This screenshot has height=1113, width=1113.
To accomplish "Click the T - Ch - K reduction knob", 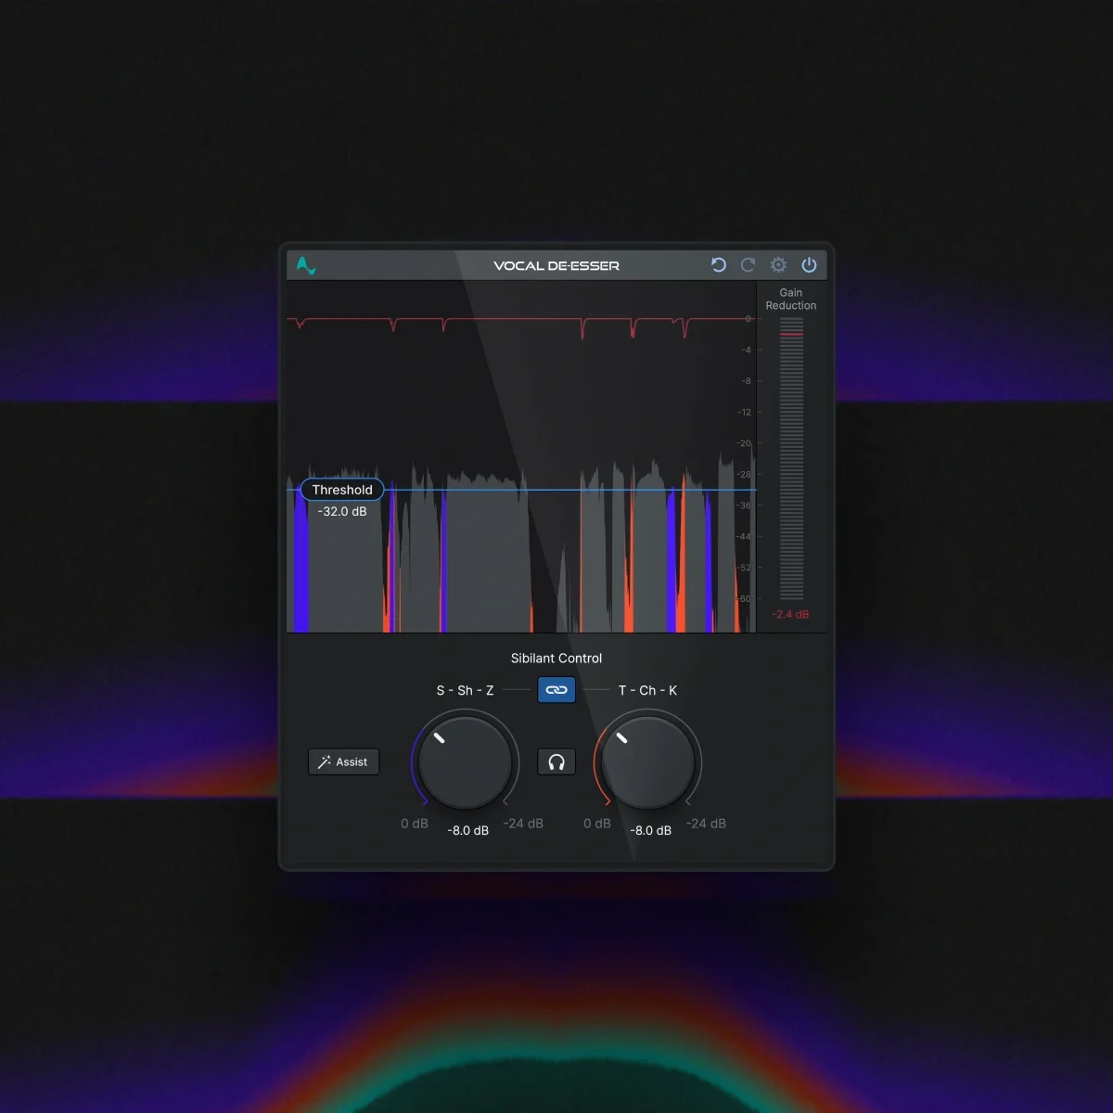I will (x=647, y=762).
